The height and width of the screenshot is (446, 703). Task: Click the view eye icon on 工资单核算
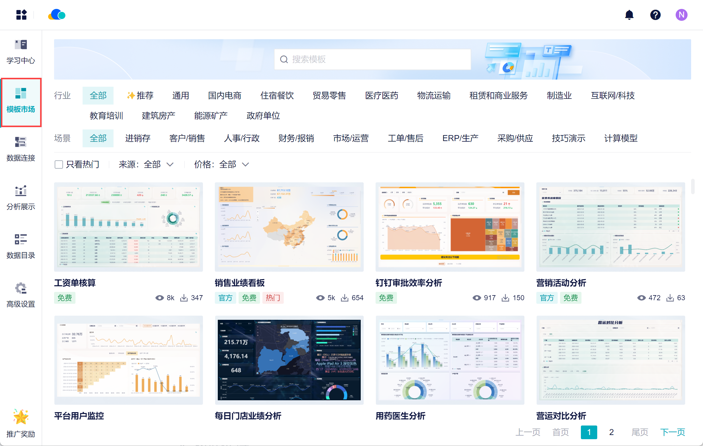pos(160,298)
